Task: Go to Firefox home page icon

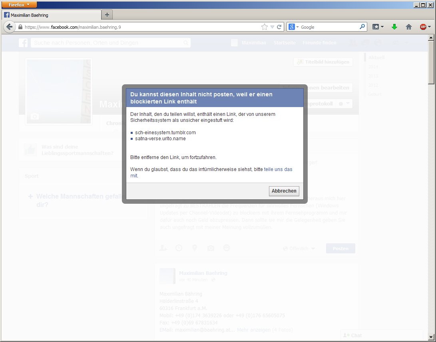Action: point(408,27)
